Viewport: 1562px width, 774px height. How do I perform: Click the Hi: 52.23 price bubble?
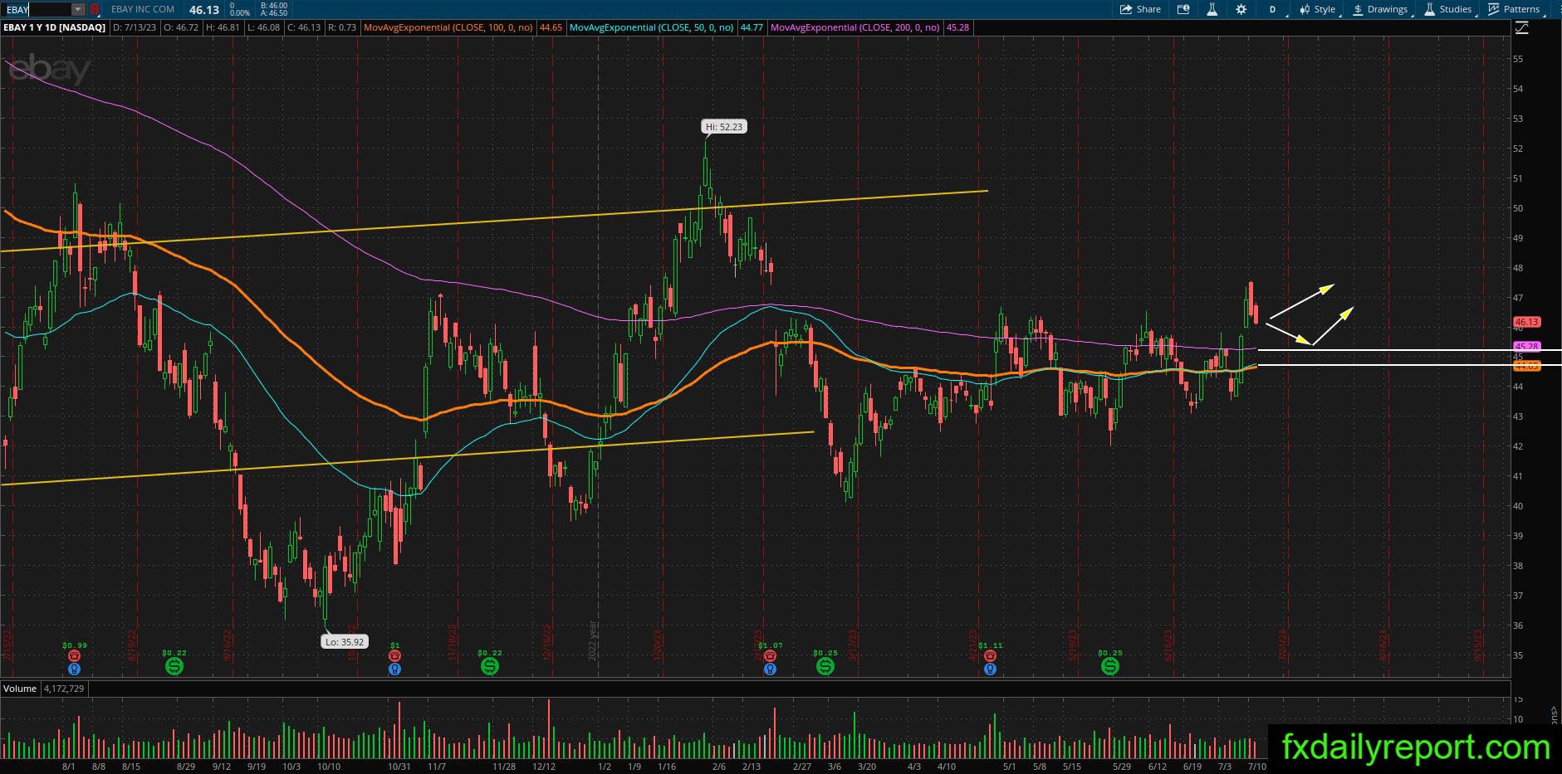(723, 127)
